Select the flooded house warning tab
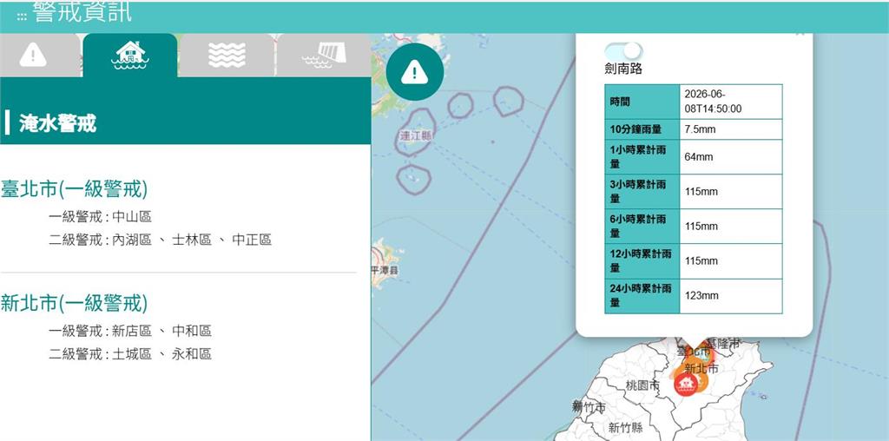The width and height of the screenshot is (889, 441). coord(130,55)
